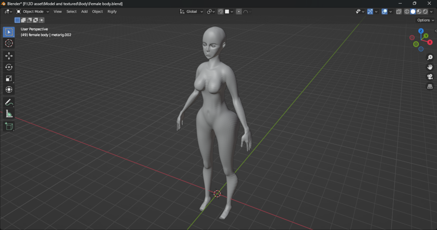Click the negative Z axis gizmo circle
Viewport: 437px width, 230px height.
pyautogui.click(x=421, y=49)
